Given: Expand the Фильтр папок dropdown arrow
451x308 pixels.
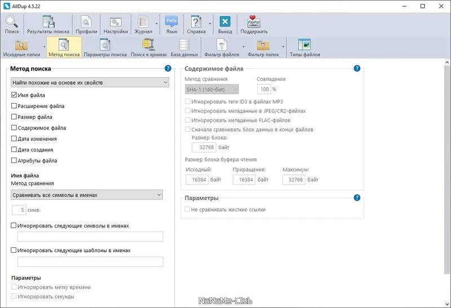Looking at the screenshot, I should coord(283,47).
